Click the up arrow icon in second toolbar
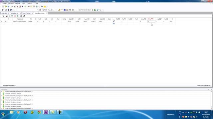This screenshot has width=213, height=119. click(x=8, y=10)
